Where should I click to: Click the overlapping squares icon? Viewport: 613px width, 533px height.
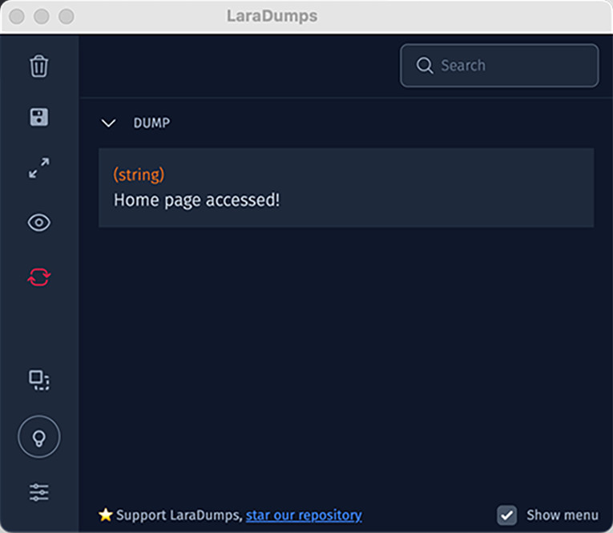[39, 380]
